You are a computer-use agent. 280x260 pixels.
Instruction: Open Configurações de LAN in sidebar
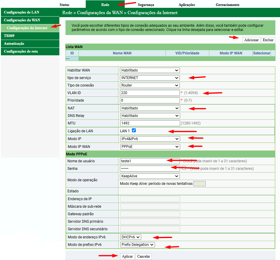[30, 12]
